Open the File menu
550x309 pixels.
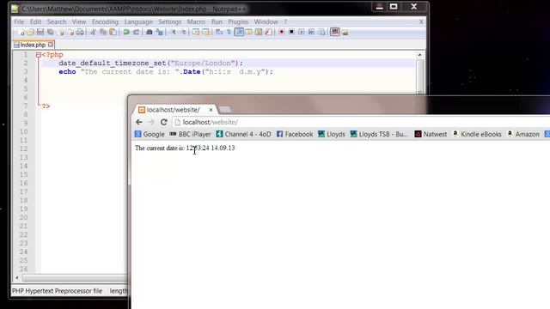19,21
